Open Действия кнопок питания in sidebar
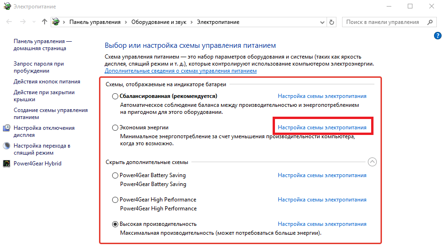Image resolution: width=442 pixels, height=246 pixels. click(x=47, y=82)
